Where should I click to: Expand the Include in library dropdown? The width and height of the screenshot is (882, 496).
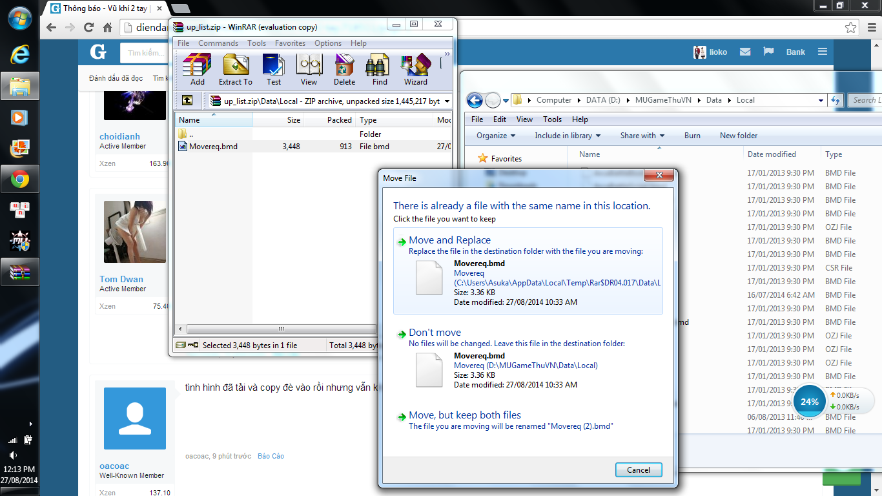[568, 136]
